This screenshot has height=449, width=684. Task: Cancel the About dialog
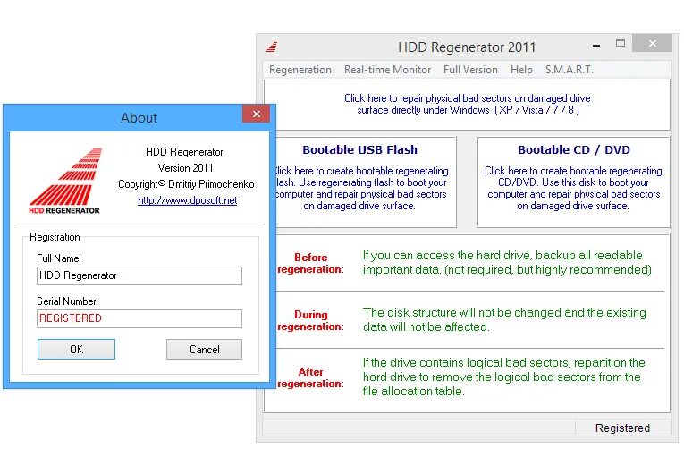pyautogui.click(x=204, y=350)
